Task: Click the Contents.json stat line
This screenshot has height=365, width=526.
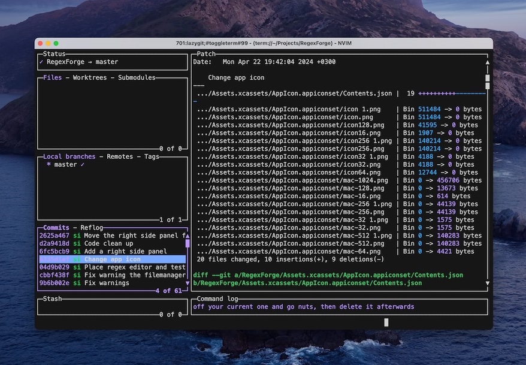Action: click(340, 93)
